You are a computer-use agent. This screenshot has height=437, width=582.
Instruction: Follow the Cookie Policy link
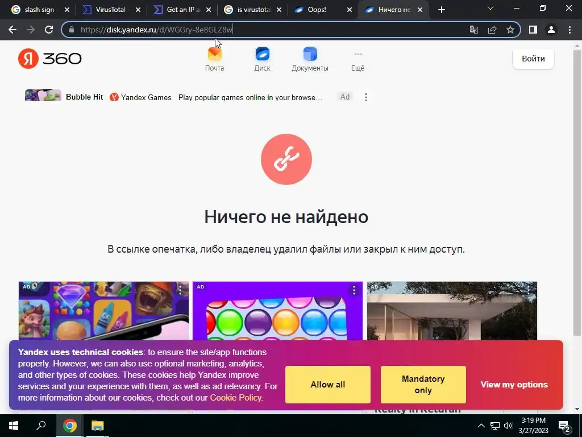tap(236, 398)
